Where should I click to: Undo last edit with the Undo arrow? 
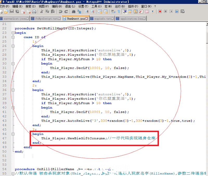pos(60,12)
